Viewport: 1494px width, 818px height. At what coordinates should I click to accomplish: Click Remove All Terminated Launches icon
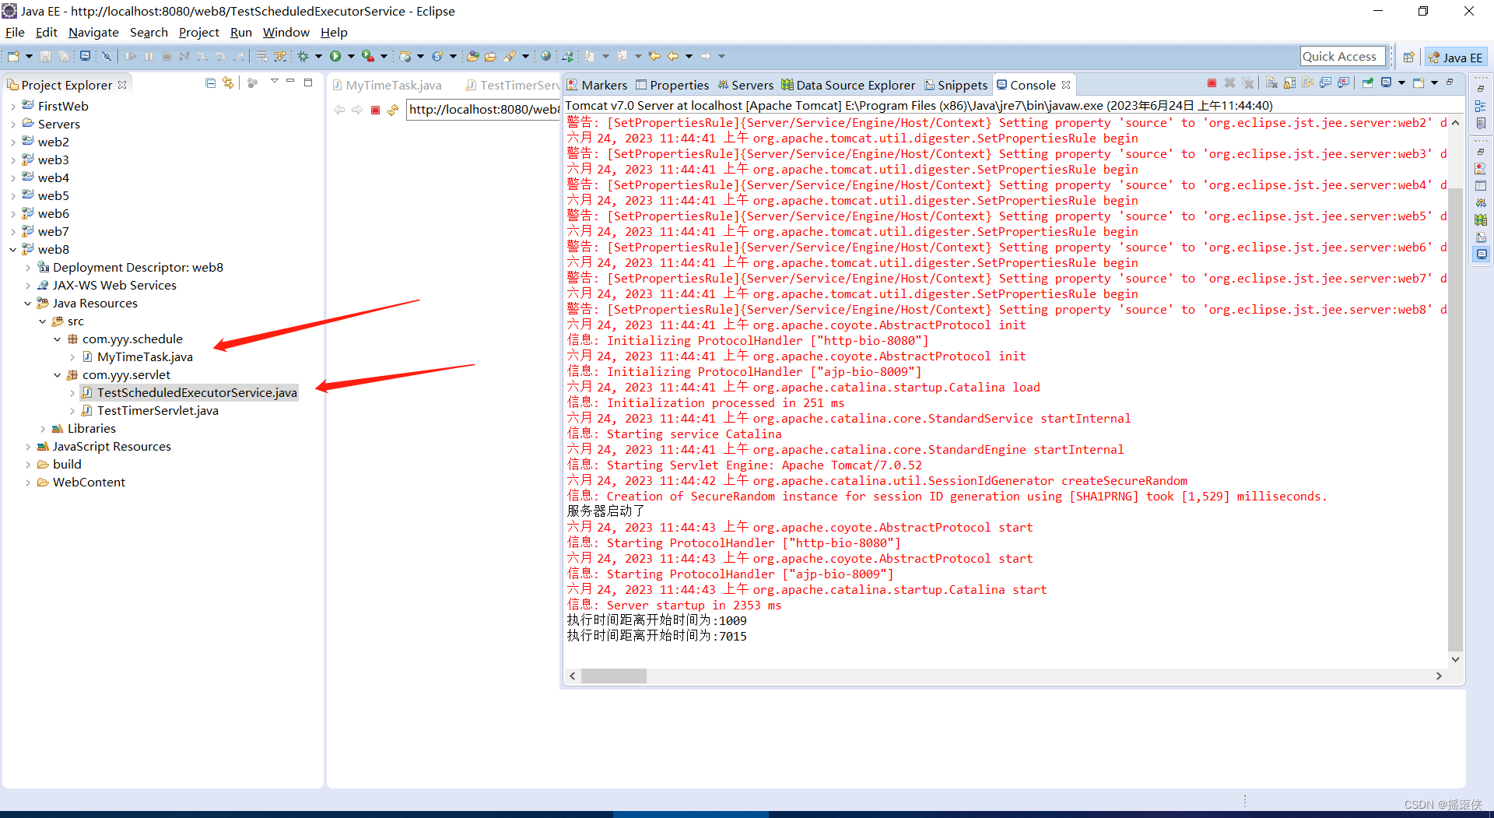click(1247, 83)
